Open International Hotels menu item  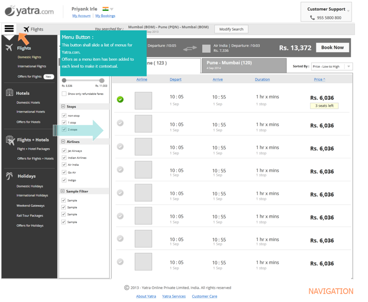pyautogui.click(x=31, y=112)
